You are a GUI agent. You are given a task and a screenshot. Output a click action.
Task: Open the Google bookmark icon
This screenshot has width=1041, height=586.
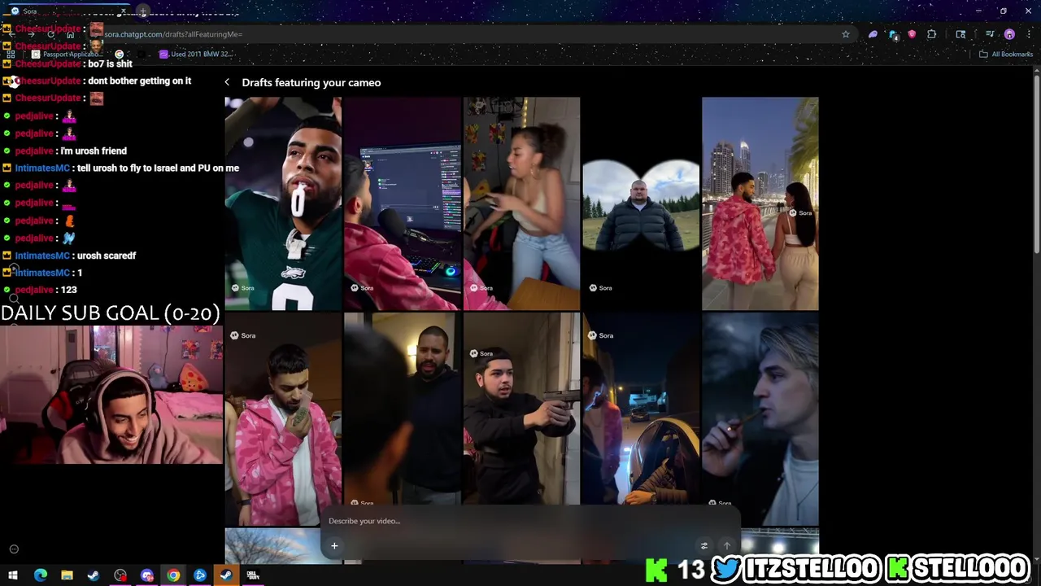coord(119,54)
